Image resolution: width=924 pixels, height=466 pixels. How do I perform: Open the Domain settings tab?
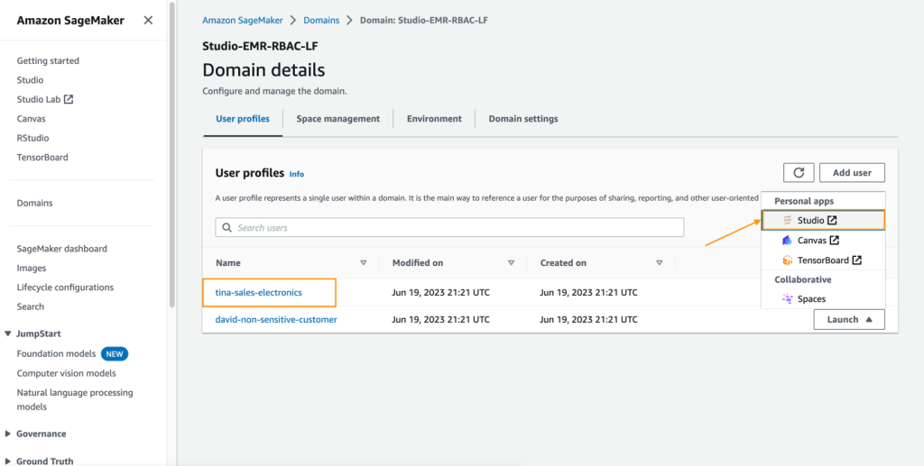click(x=523, y=119)
